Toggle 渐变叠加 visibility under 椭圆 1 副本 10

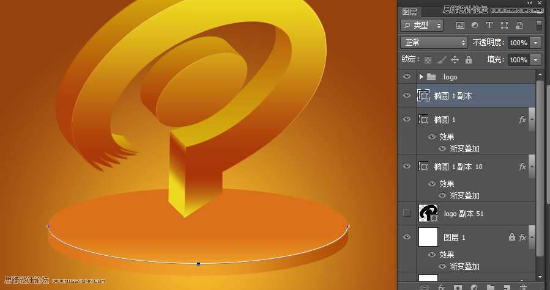point(443,195)
